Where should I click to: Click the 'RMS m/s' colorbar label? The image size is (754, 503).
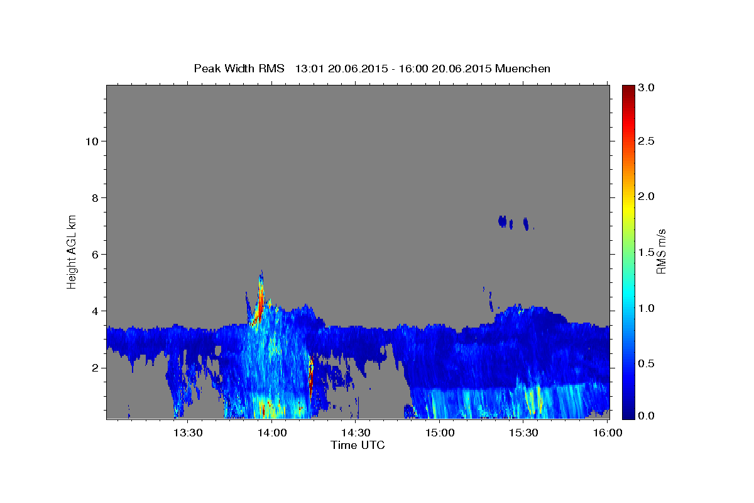[660, 251]
